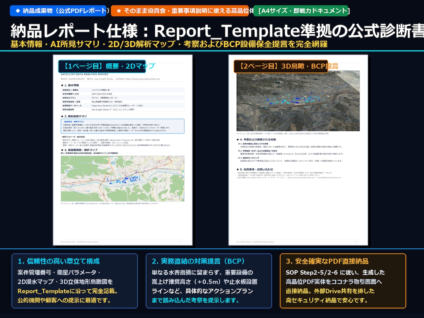Click the diamond icon in the blue badge
Viewport: 424px width, 318px height.
point(18,11)
